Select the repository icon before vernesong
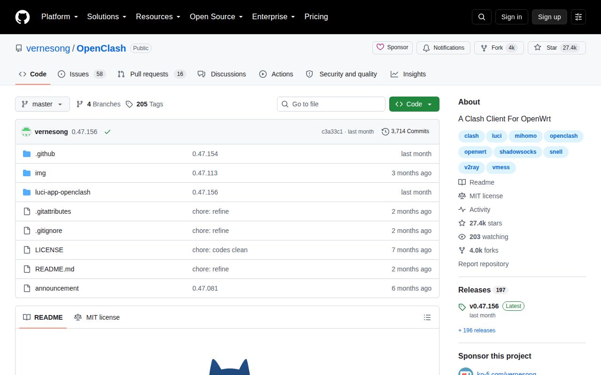This screenshot has width=601, height=375. click(19, 48)
